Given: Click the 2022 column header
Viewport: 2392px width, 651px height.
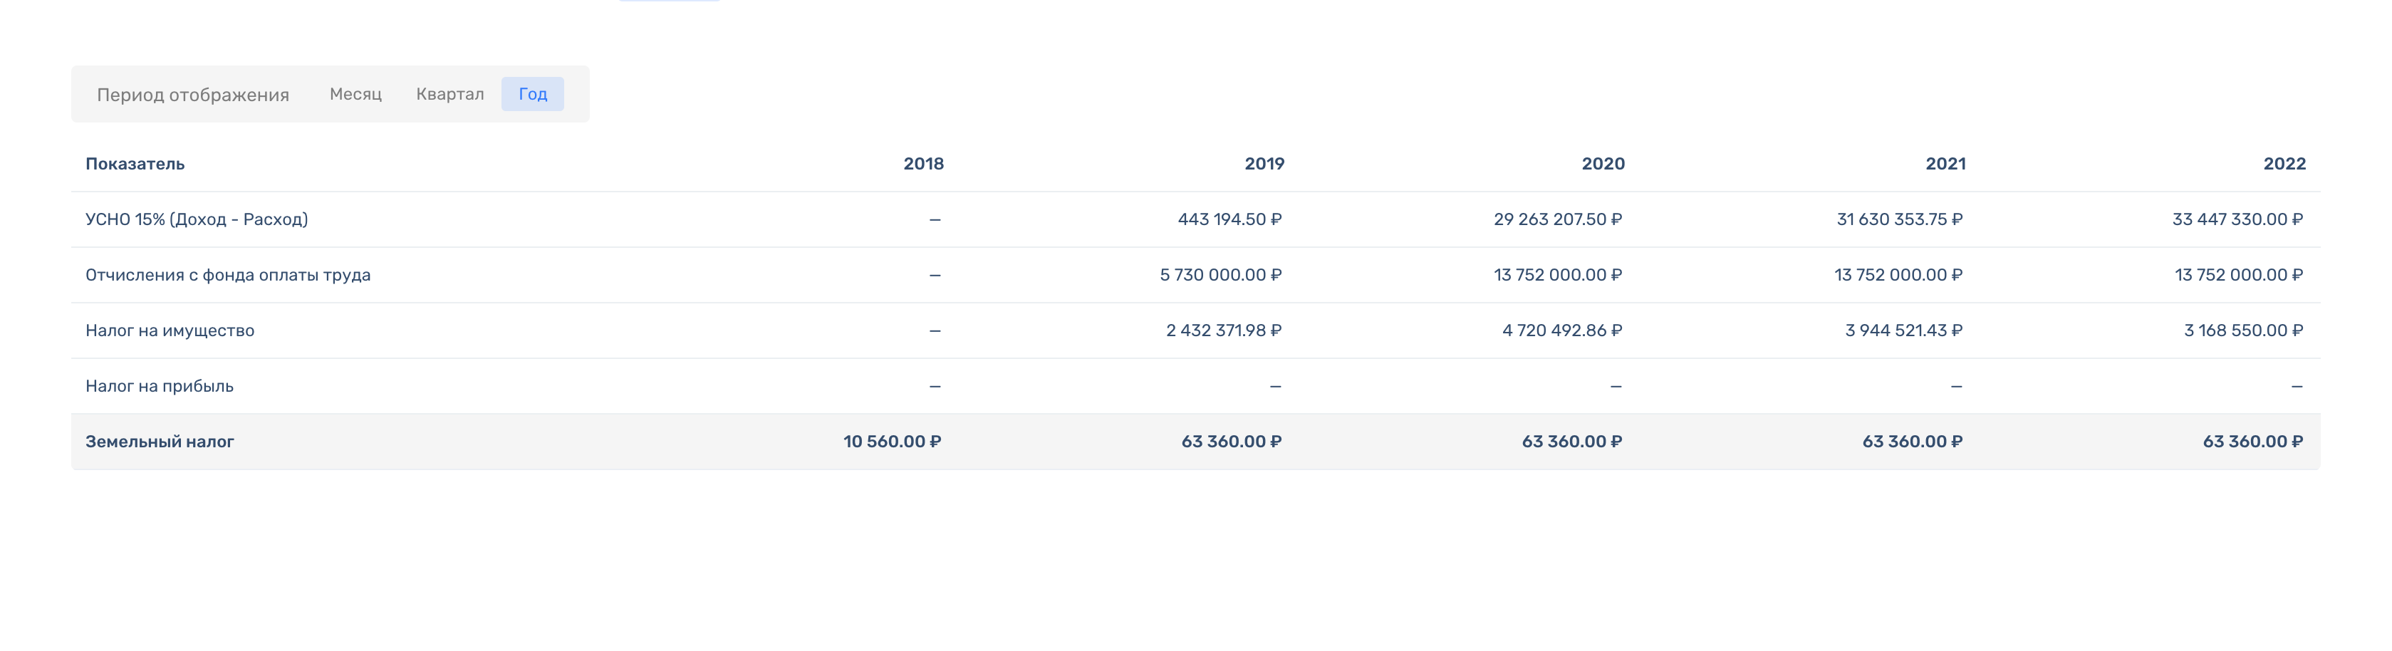Looking at the screenshot, I should point(2284,163).
